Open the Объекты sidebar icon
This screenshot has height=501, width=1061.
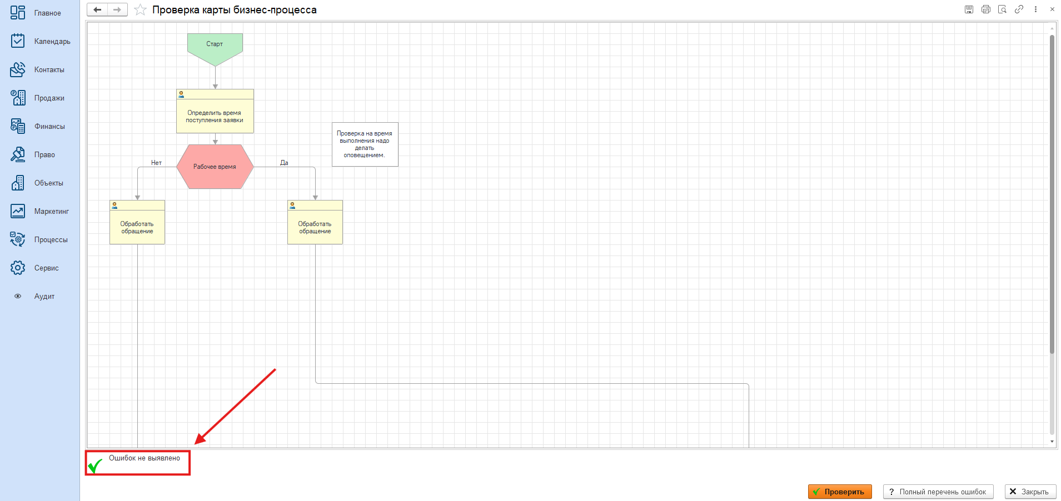click(18, 183)
